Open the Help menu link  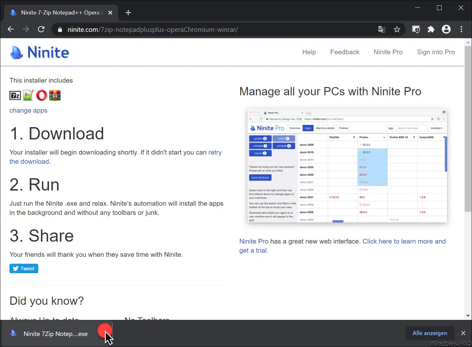(x=309, y=52)
